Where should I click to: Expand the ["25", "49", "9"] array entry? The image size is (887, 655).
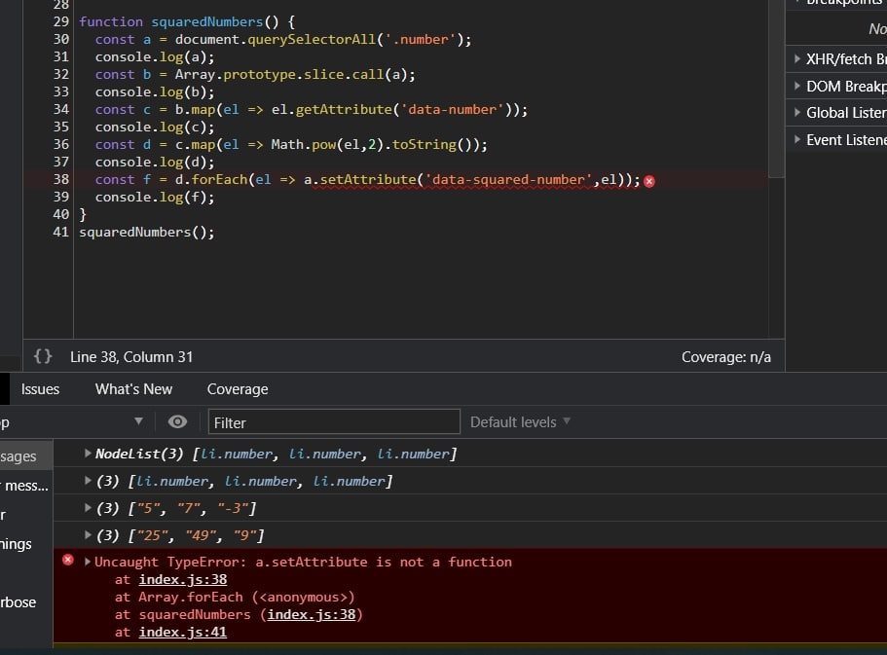coord(88,534)
